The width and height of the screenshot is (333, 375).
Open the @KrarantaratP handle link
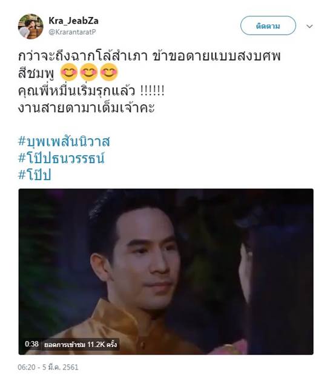(x=72, y=32)
